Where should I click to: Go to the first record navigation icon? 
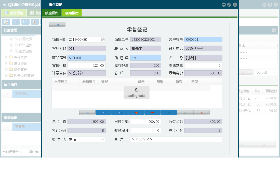click(x=57, y=24)
